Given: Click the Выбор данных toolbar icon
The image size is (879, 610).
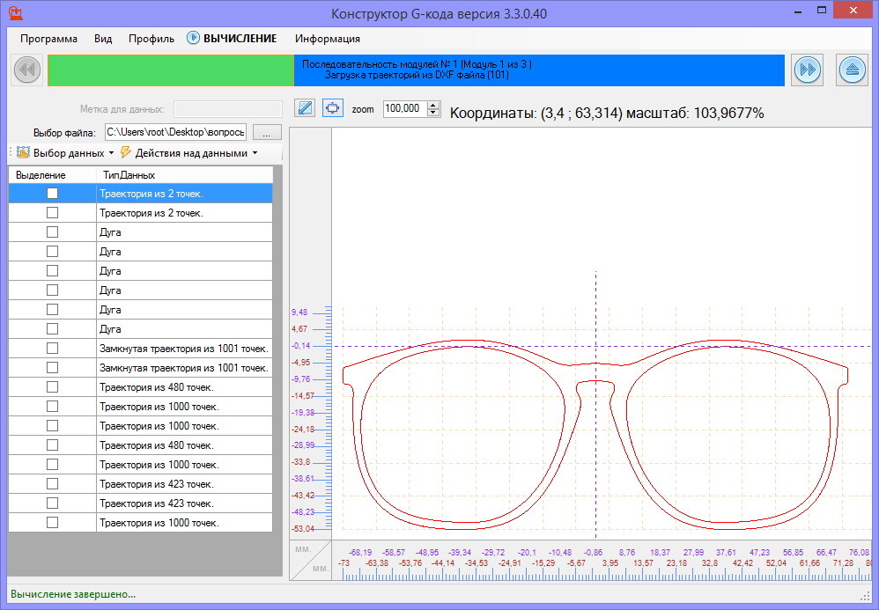Looking at the screenshot, I should tap(23, 152).
